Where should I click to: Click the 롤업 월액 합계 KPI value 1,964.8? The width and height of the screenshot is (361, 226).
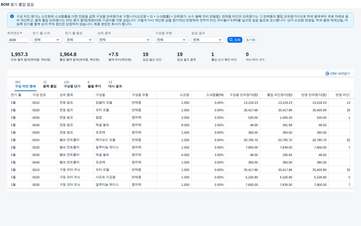68,54
